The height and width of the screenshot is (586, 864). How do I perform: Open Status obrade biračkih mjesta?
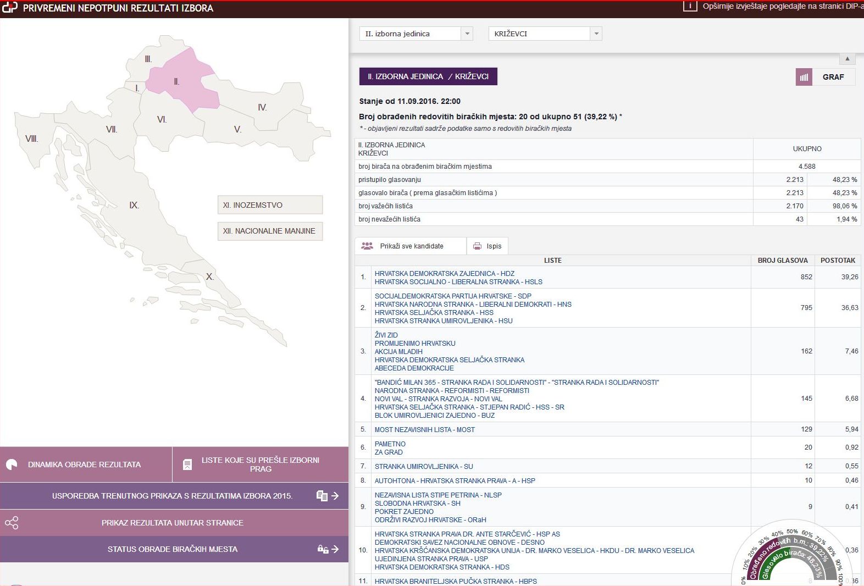[173, 549]
